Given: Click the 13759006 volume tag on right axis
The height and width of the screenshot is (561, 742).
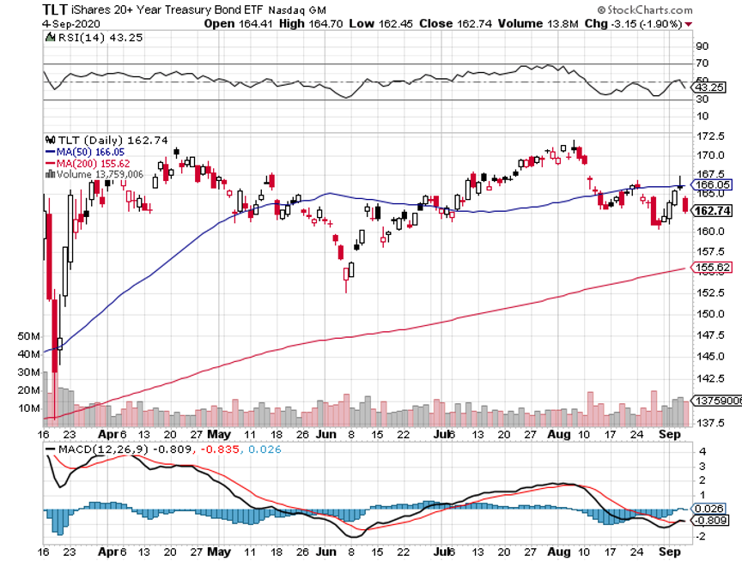Looking at the screenshot, I should pyautogui.click(x=717, y=401).
